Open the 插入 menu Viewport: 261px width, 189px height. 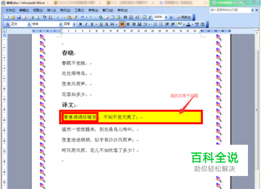coord(51,10)
